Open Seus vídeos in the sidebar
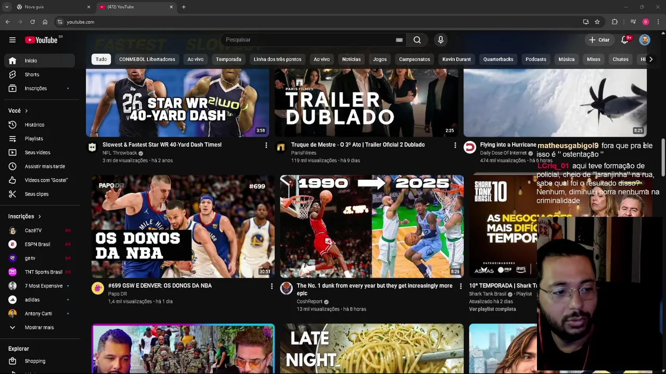666x374 pixels. point(40,153)
